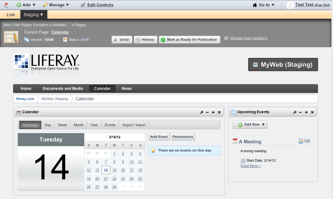Screen dimensions: 333x199
Task: Open the News navigation item
Action: (x=126, y=89)
